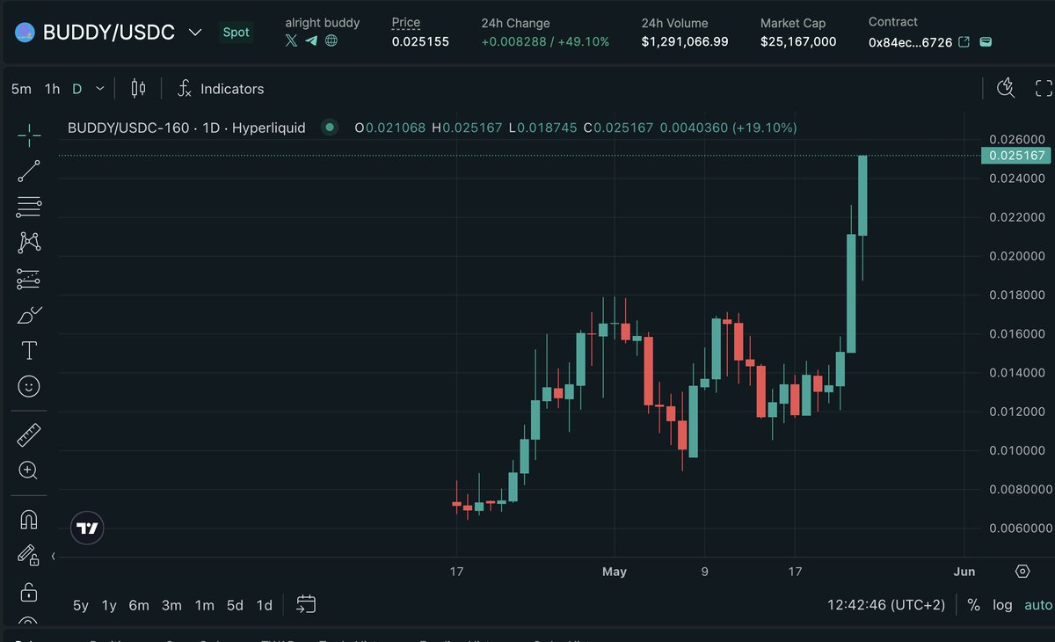Click the May label on time axis
This screenshot has width=1055, height=642.
[615, 572]
